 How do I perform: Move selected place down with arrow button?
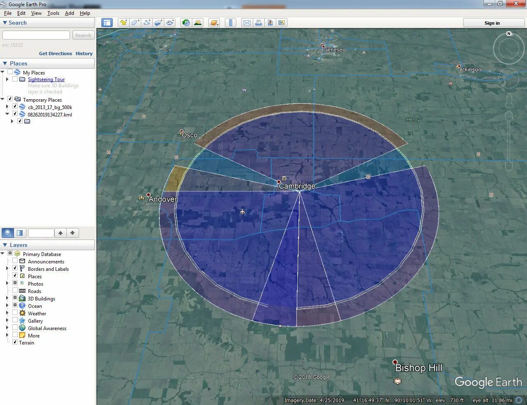coord(72,233)
